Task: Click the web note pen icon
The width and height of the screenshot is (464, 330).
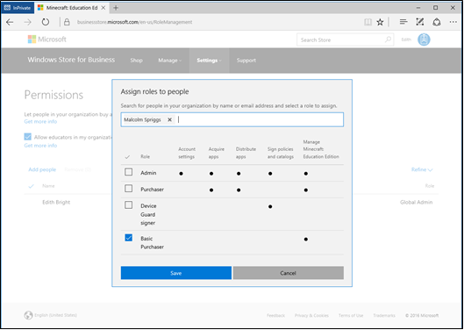Action: pyautogui.click(x=420, y=22)
